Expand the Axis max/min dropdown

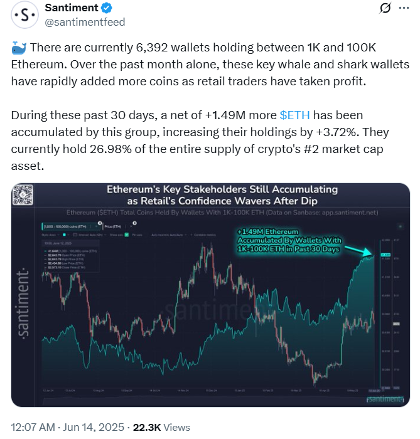coord(169,235)
